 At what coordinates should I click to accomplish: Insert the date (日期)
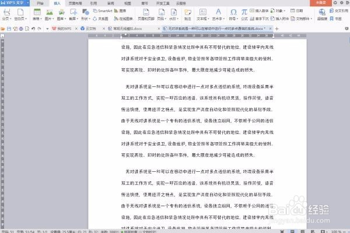coord(297,10)
